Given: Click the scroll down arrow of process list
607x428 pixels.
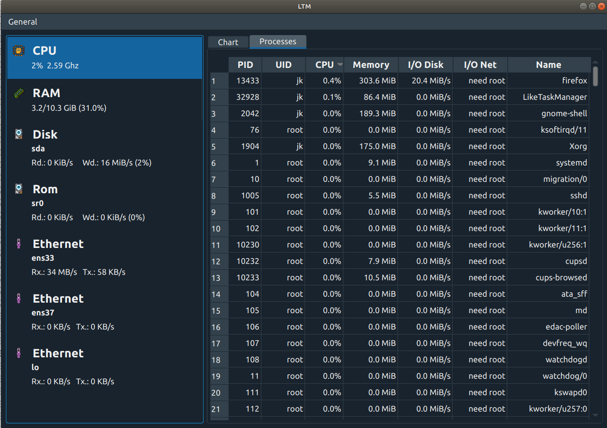Looking at the screenshot, I should point(595,415).
